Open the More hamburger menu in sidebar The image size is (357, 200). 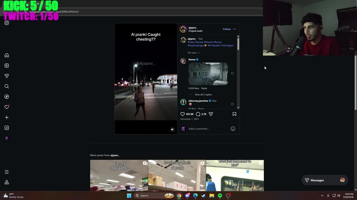pos(7,172)
